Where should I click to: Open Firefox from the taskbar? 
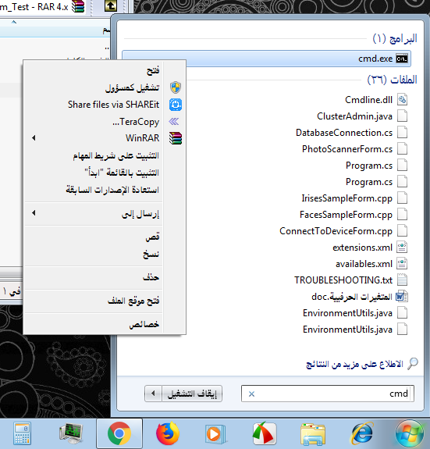[167, 433]
